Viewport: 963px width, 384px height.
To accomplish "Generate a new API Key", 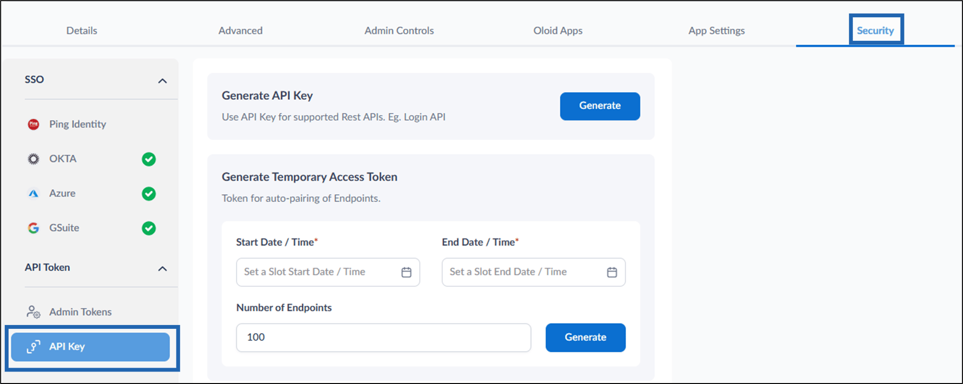I will [x=600, y=106].
